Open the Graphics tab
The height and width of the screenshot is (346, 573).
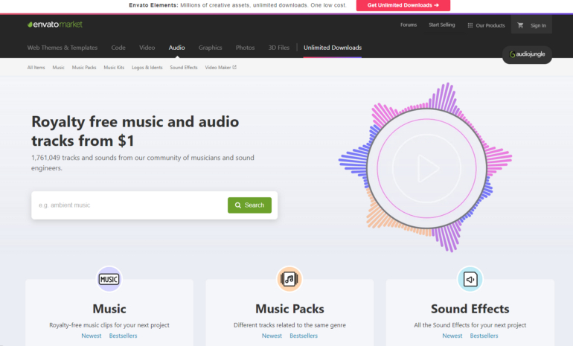coord(210,48)
